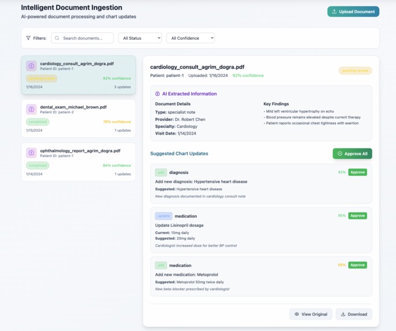This screenshot has height=331, width=396.
Task: Click brain icon of cardiology_consult_agrim_dogra.pdf card
Action: (x=31, y=66)
